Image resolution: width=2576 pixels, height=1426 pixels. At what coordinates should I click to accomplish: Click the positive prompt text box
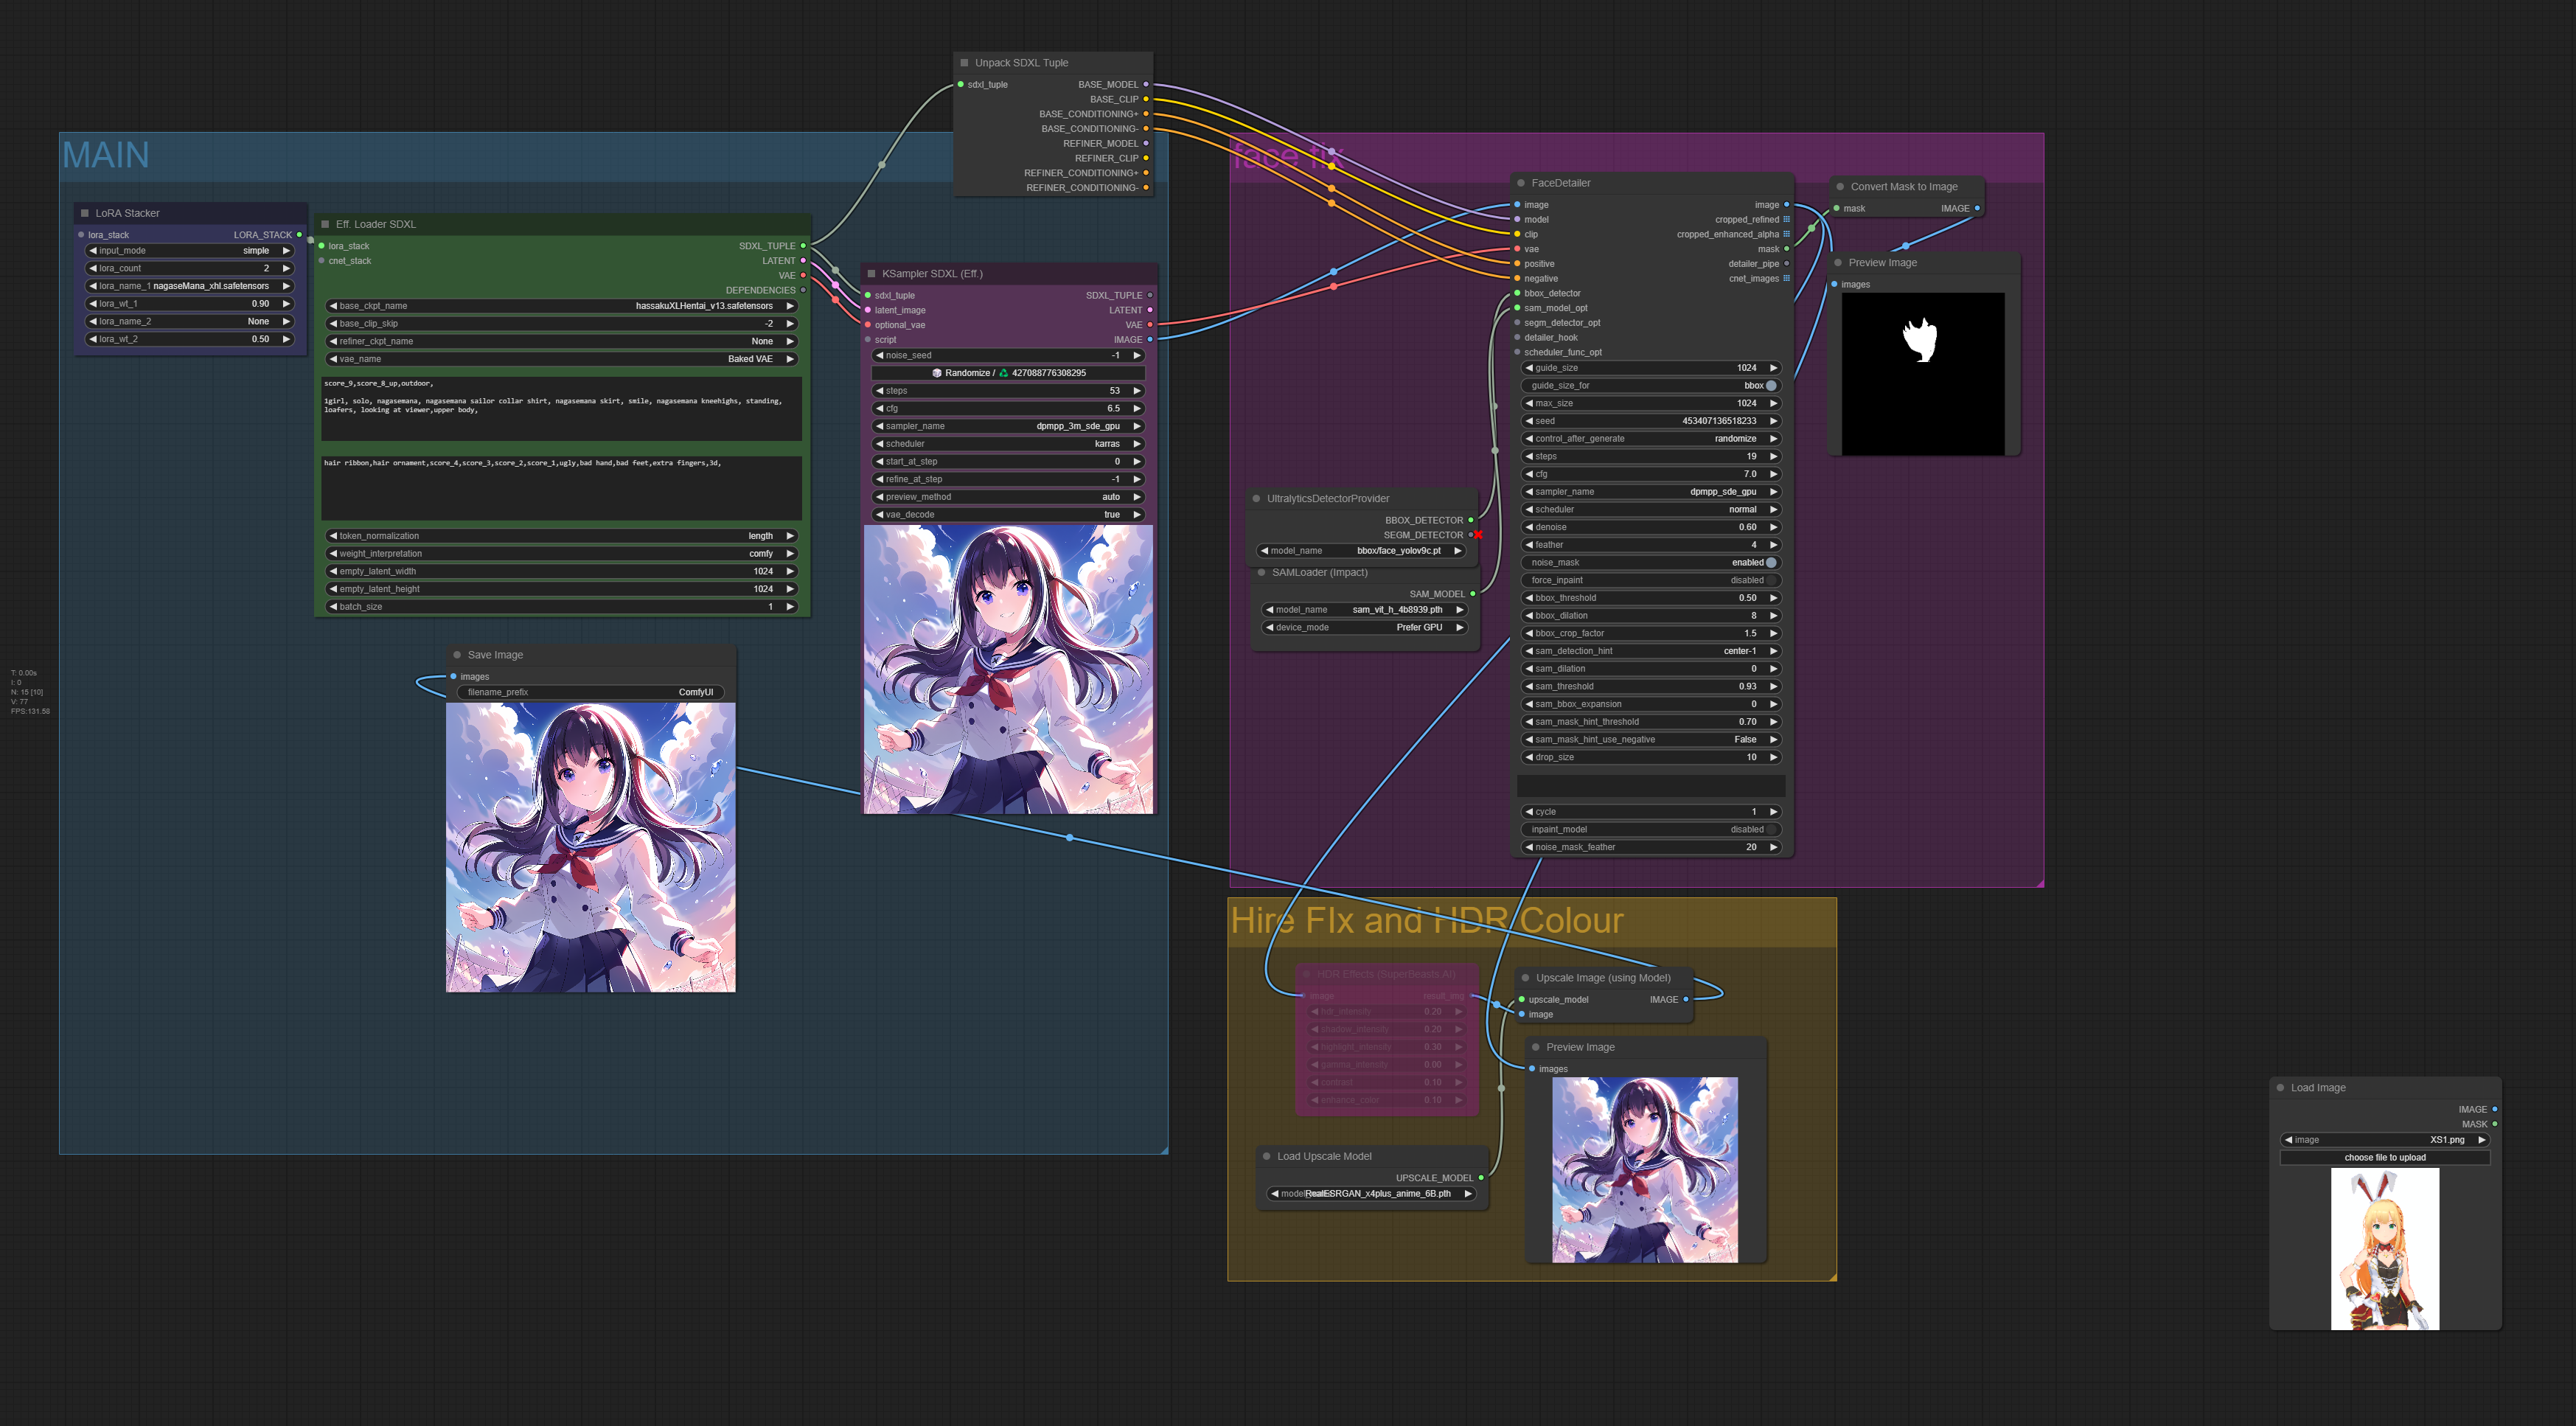coord(561,408)
